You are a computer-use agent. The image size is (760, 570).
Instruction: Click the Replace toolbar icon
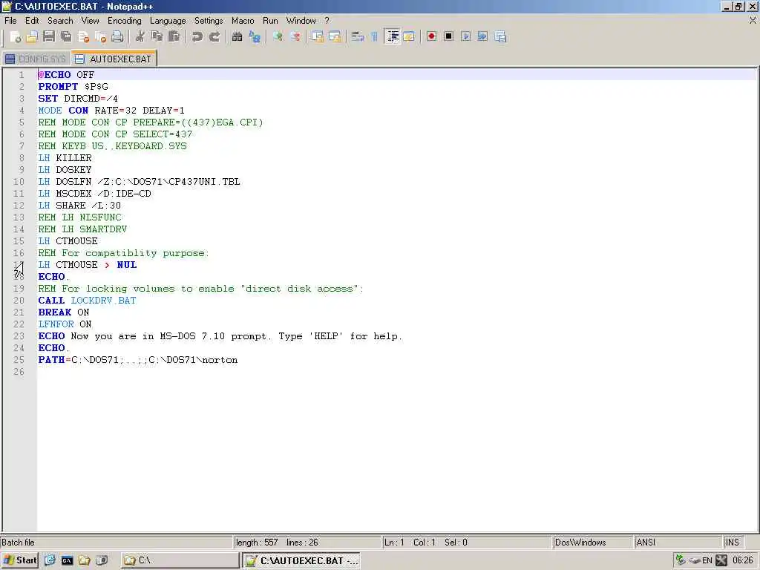point(255,37)
